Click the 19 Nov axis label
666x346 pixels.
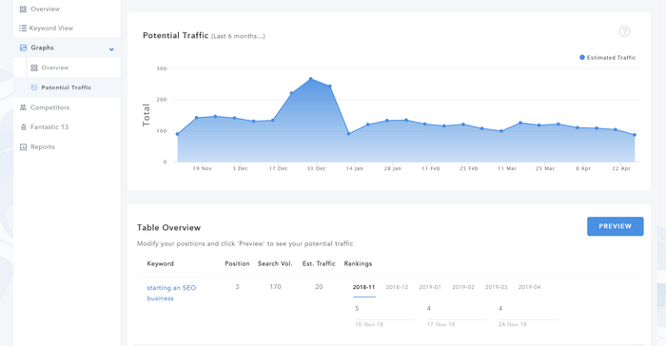point(202,168)
